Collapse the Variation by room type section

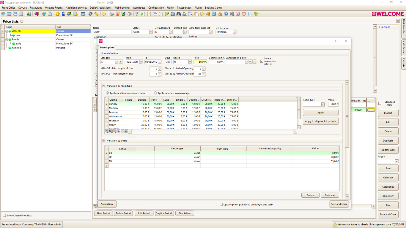coord(104,86)
